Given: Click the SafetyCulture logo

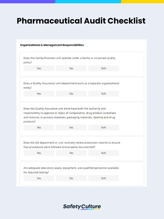Looking at the screenshot, I should (x=82, y=207).
